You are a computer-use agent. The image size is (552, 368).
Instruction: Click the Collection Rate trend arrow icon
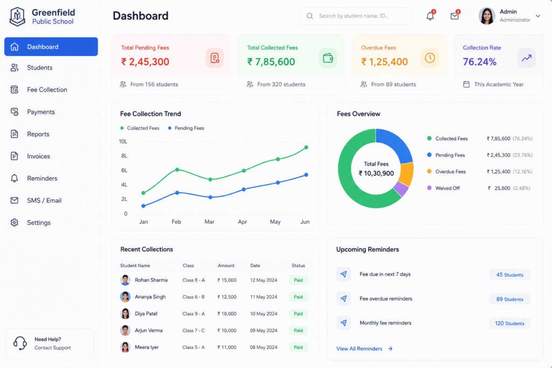coord(526,58)
